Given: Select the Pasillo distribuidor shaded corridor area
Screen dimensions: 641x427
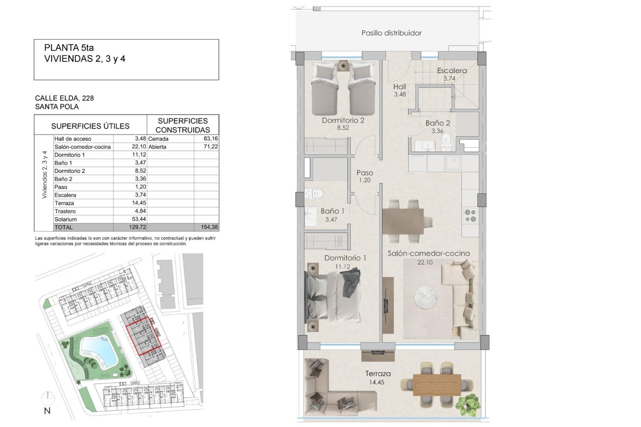Looking at the screenshot, I should [391, 32].
